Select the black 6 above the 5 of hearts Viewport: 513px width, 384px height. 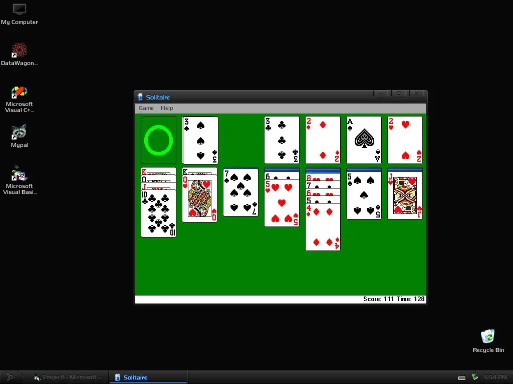[282, 175]
